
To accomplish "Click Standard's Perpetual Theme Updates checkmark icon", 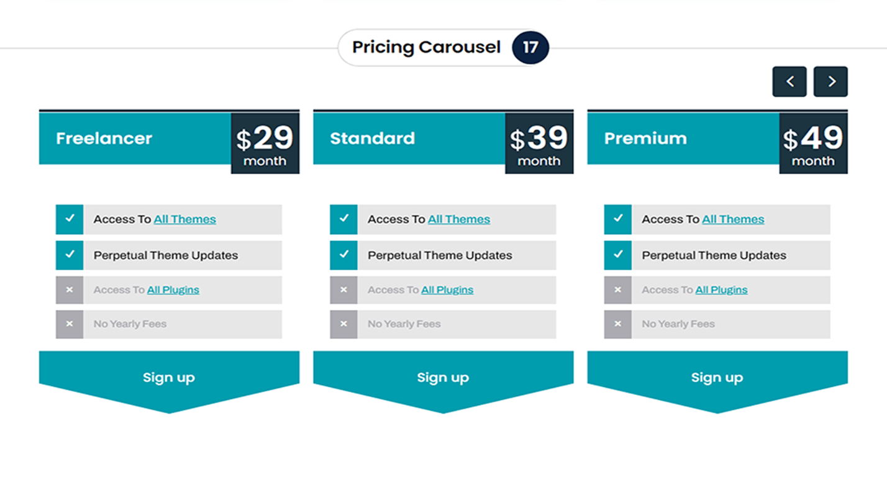I will pyautogui.click(x=343, y=255).
